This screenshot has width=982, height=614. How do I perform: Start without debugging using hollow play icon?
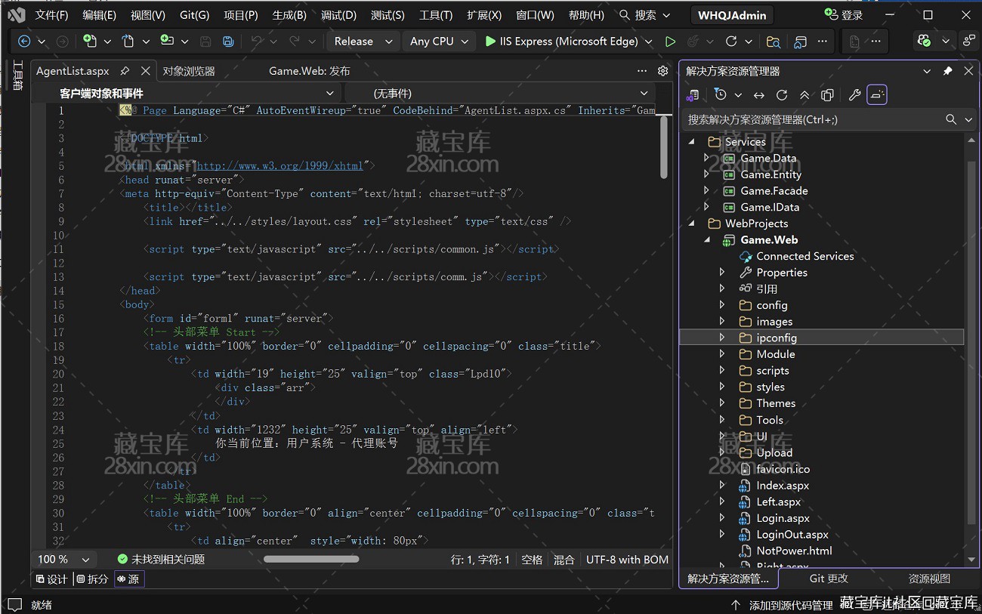[670, 42]
